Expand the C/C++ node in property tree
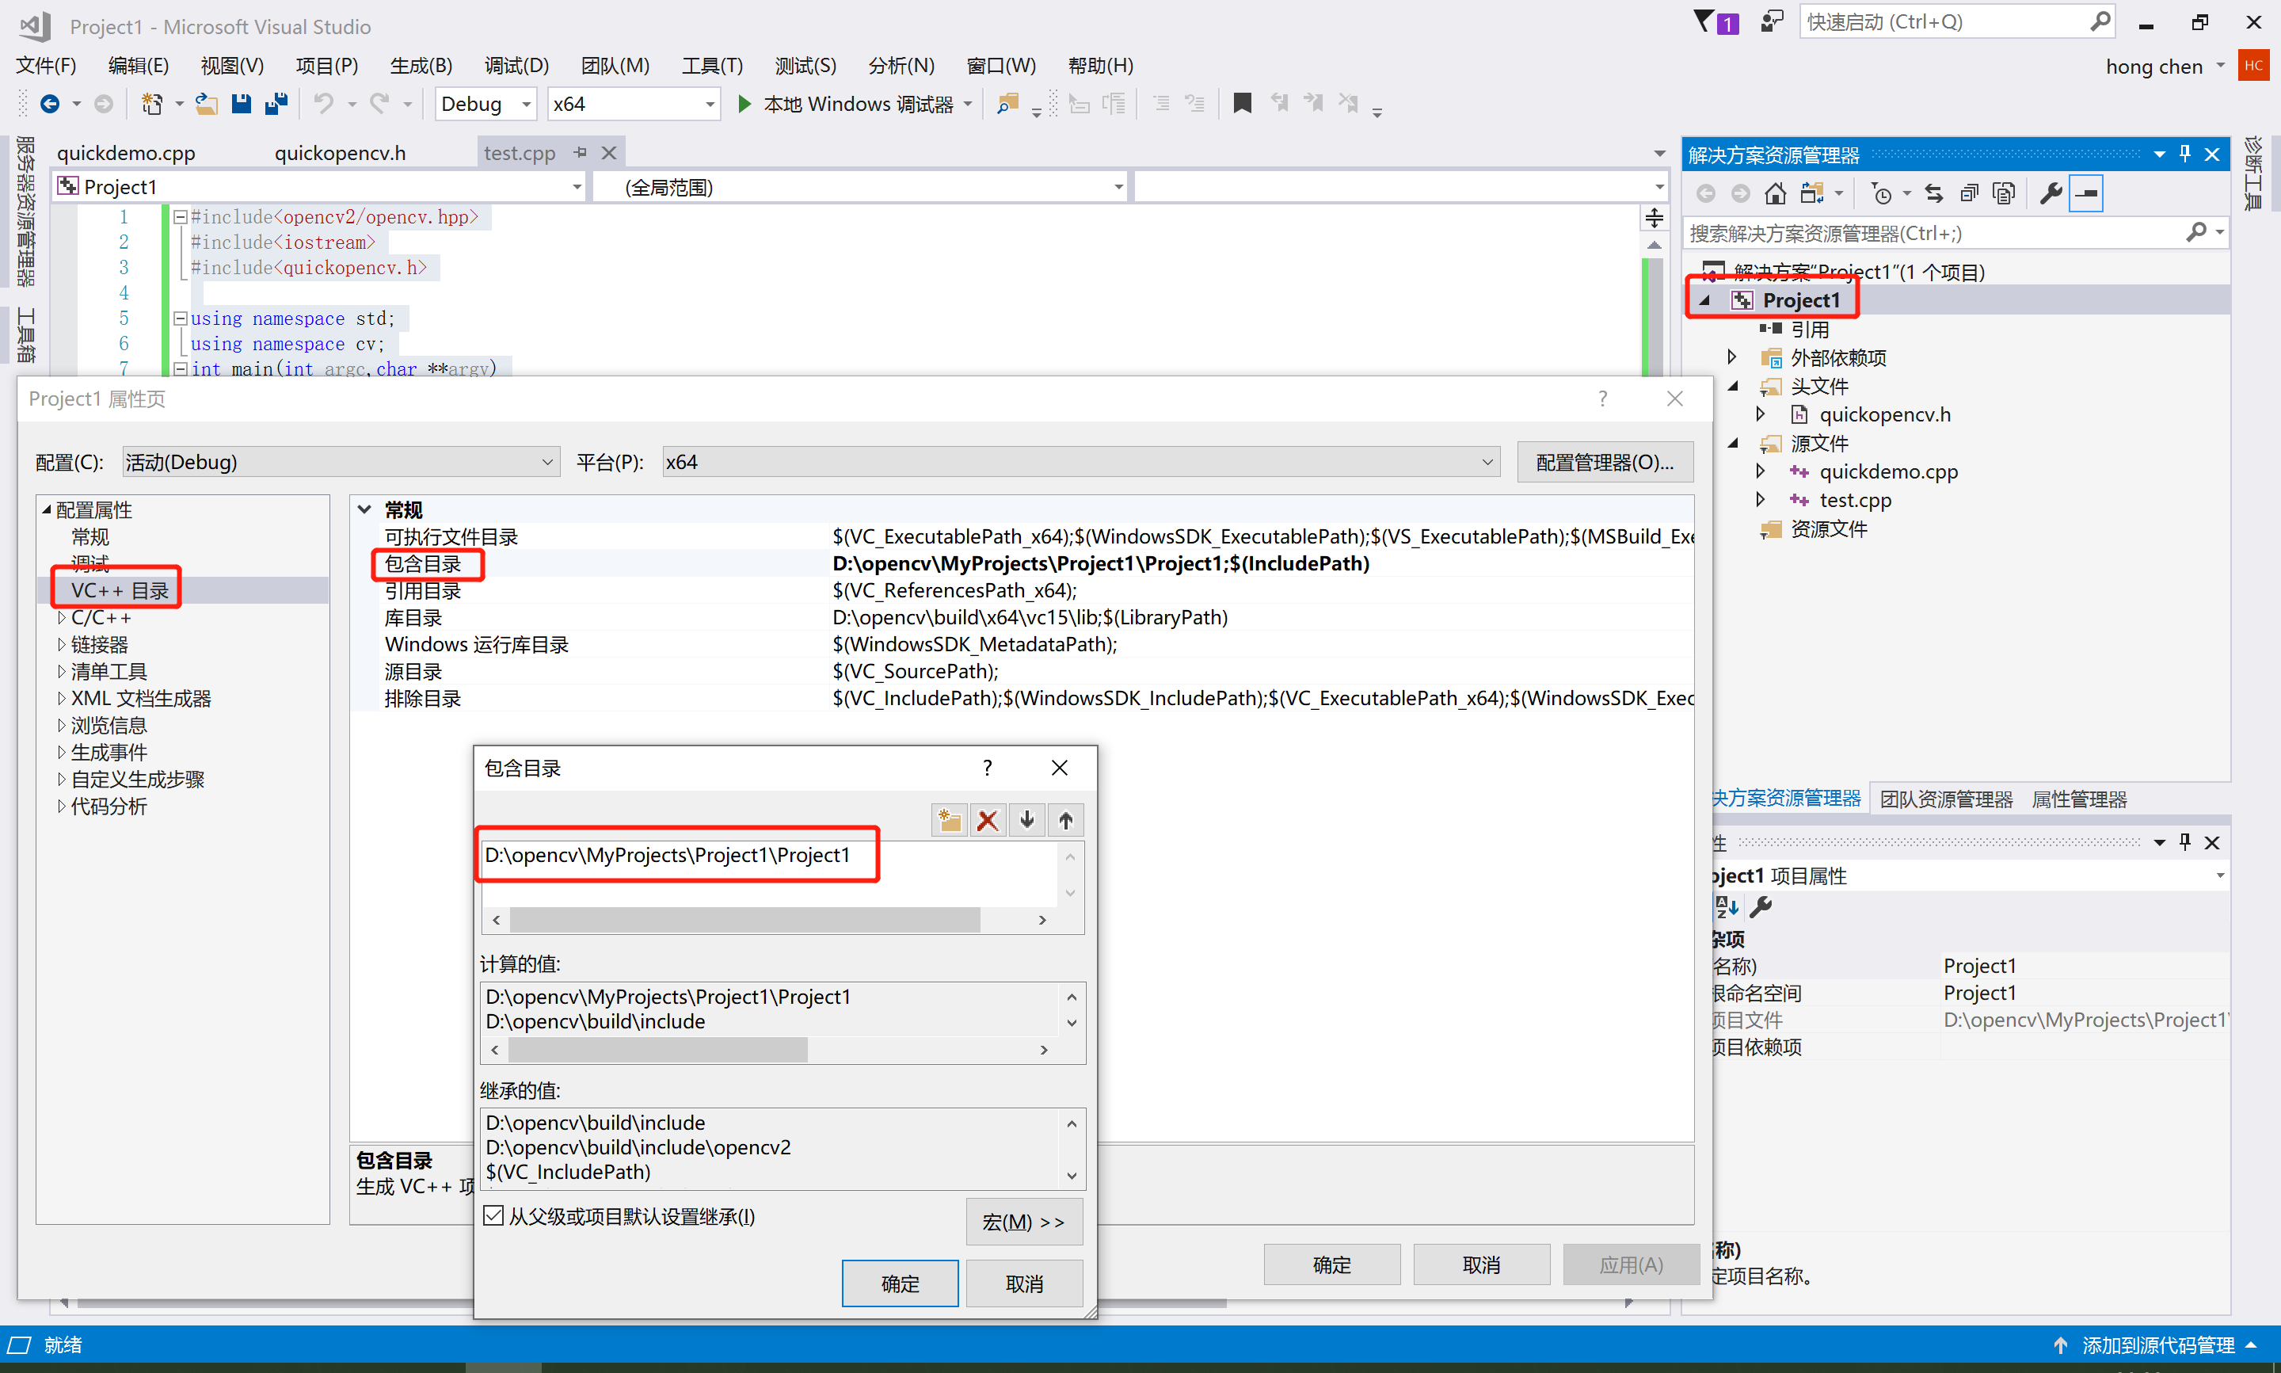 [x=61, y=617]
